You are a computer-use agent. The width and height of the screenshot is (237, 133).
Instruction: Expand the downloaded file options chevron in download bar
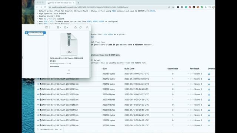61,129
